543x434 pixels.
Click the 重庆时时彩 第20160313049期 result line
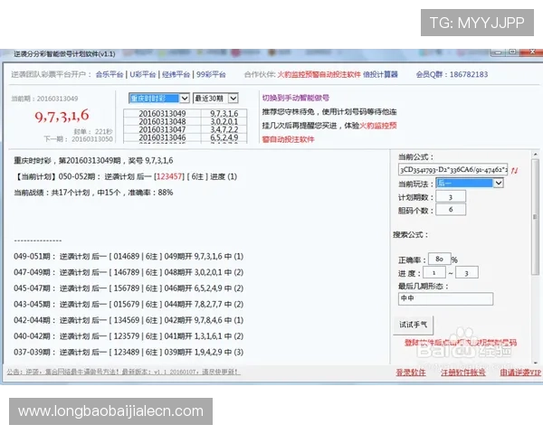pyautogui.click(x=93, y=161)
